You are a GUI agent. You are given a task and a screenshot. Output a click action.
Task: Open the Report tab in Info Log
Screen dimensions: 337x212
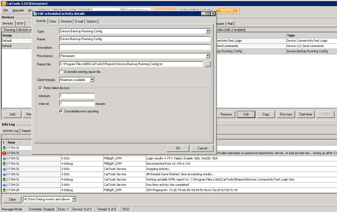26,131
